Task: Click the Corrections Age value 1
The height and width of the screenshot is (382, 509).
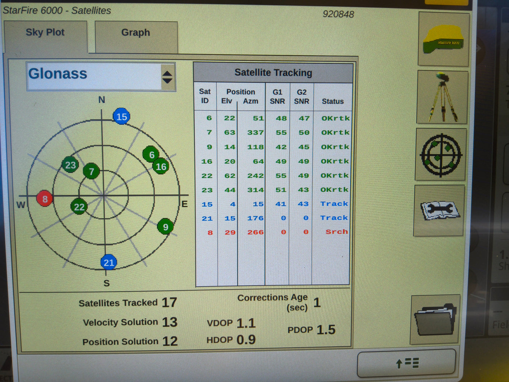Action: tap(317, 302)
